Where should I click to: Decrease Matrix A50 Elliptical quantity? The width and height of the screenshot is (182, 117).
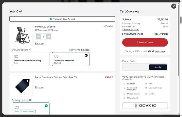(38, 37)
